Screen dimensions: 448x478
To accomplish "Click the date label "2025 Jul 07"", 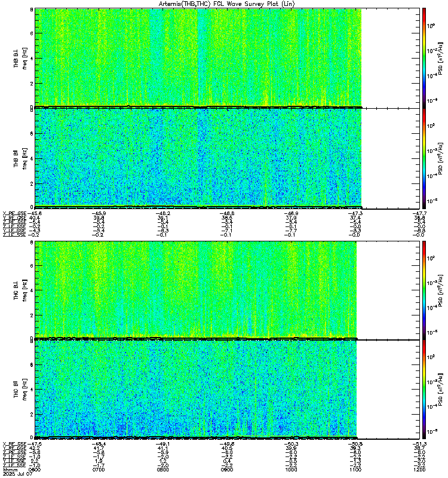I will click(17, 474).
